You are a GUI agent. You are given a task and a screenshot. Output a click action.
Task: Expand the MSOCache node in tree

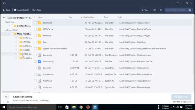(15, 42)
